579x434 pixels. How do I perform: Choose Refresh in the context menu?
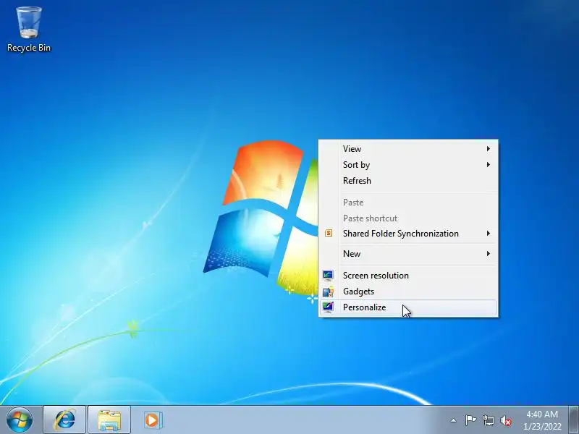[x=408, y=180]
